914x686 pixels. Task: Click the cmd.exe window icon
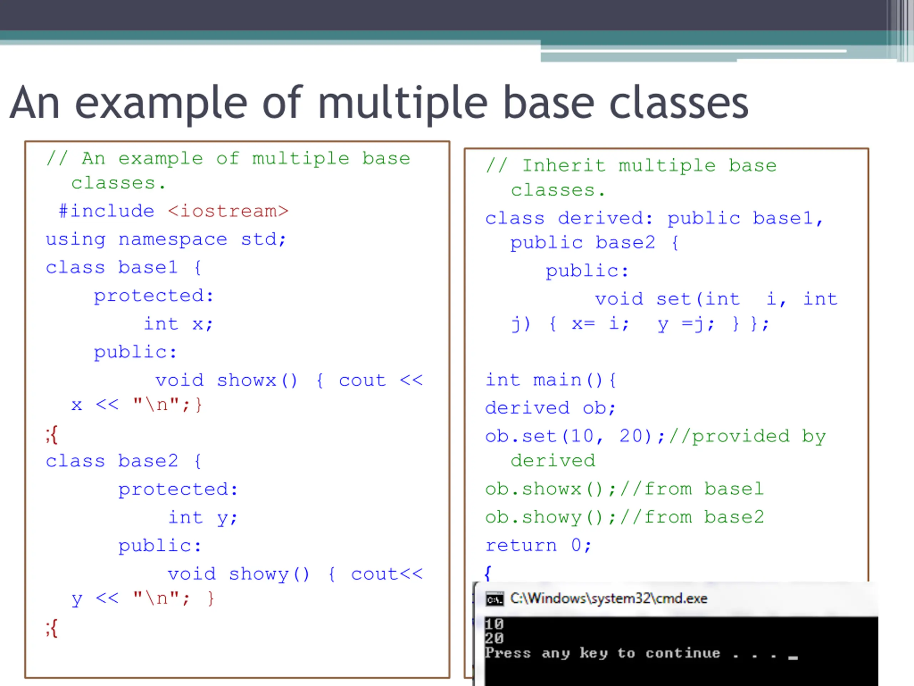pos(494,599)
